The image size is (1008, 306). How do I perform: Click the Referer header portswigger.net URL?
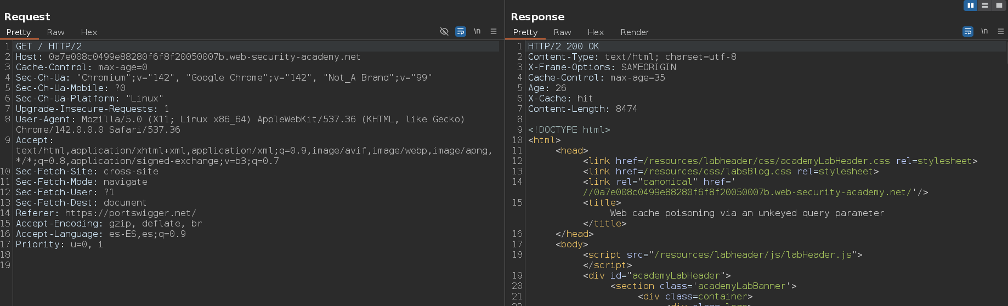click(130, 213)
